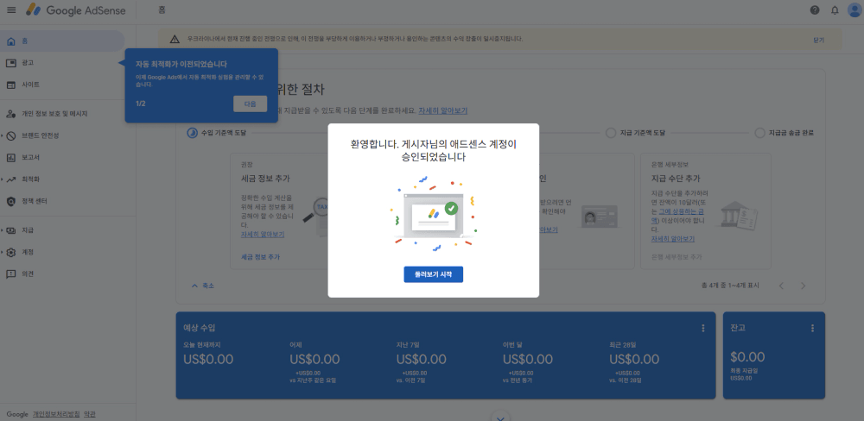
Task: Click the 최적화 trend arrow icon
Action: pos(11,179)
